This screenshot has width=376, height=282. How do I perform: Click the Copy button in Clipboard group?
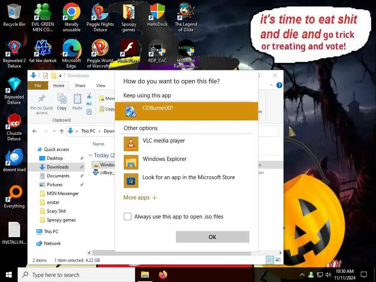tap(62, 102)
